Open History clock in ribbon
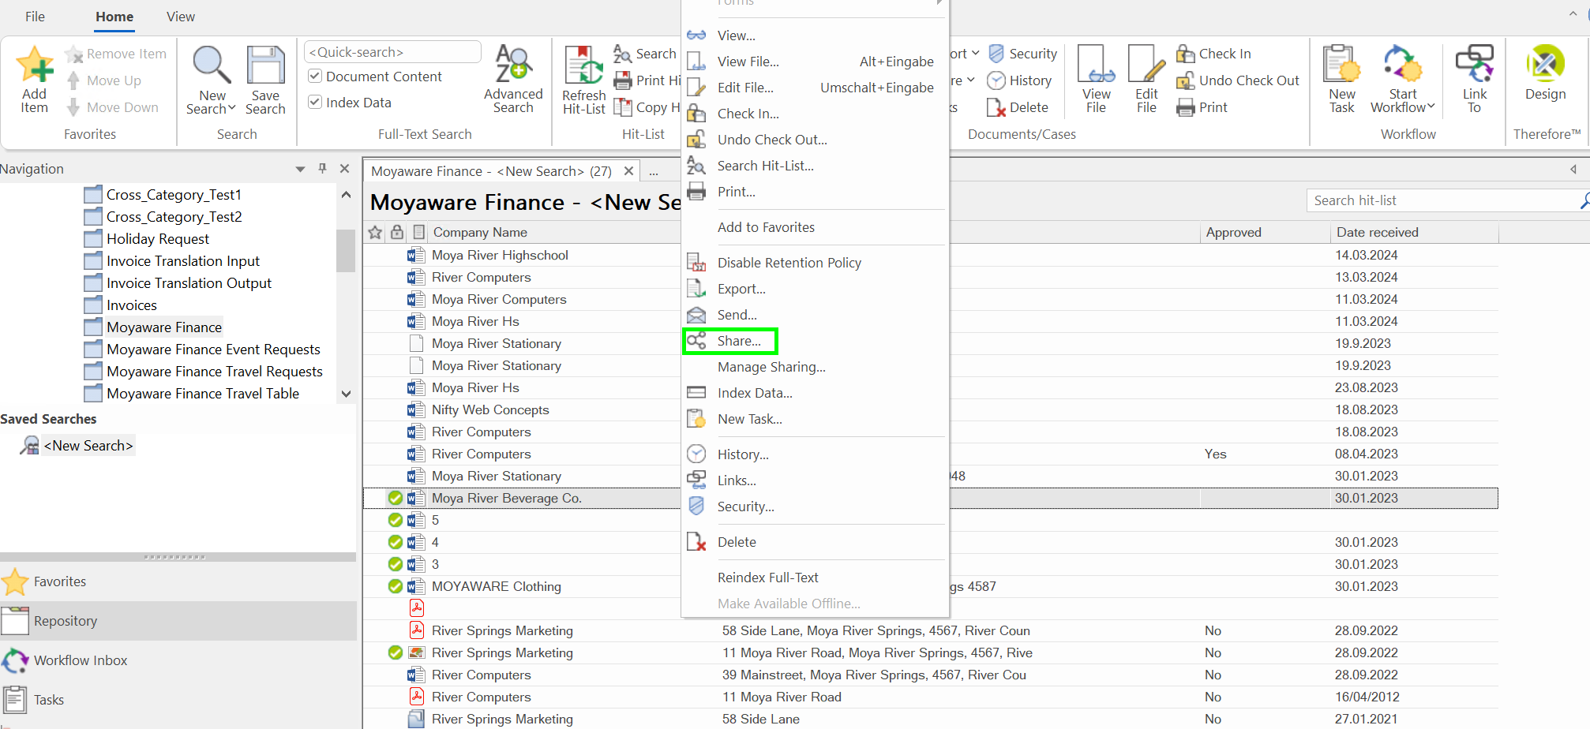The height and width of the screenshot is (729, 1590). (1020, 80)
